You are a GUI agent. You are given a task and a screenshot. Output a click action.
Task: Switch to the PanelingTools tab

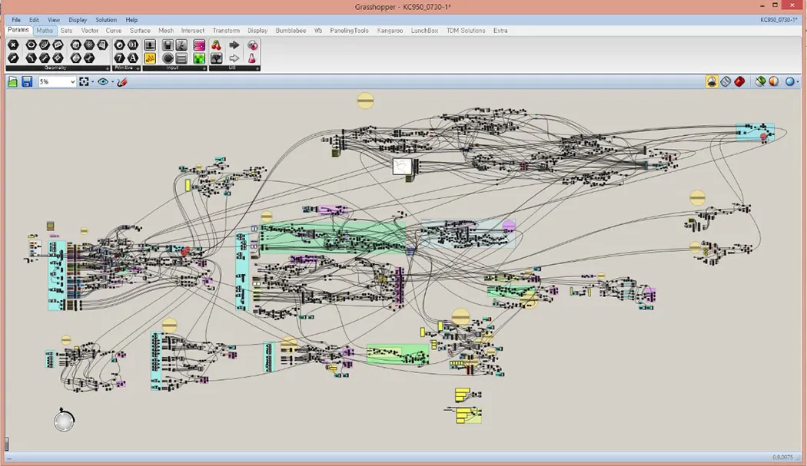[x=350, y=31]
